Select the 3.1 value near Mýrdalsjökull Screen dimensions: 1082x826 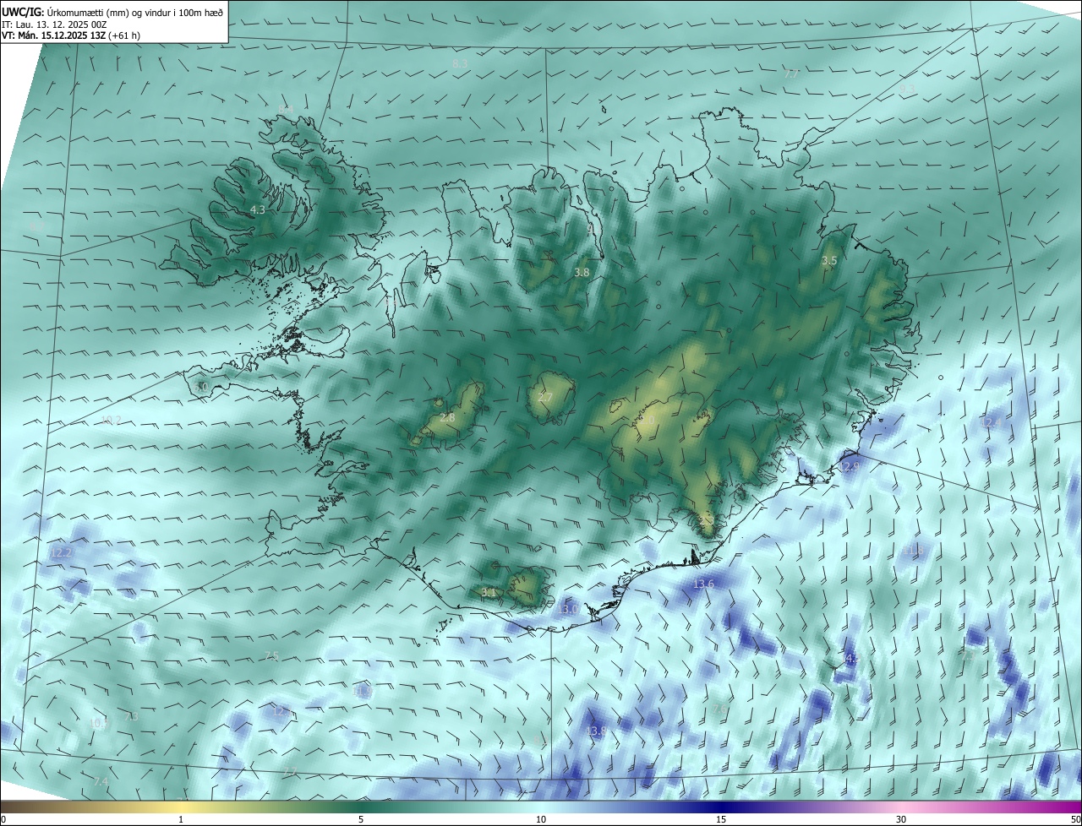(x=488, y=593)
